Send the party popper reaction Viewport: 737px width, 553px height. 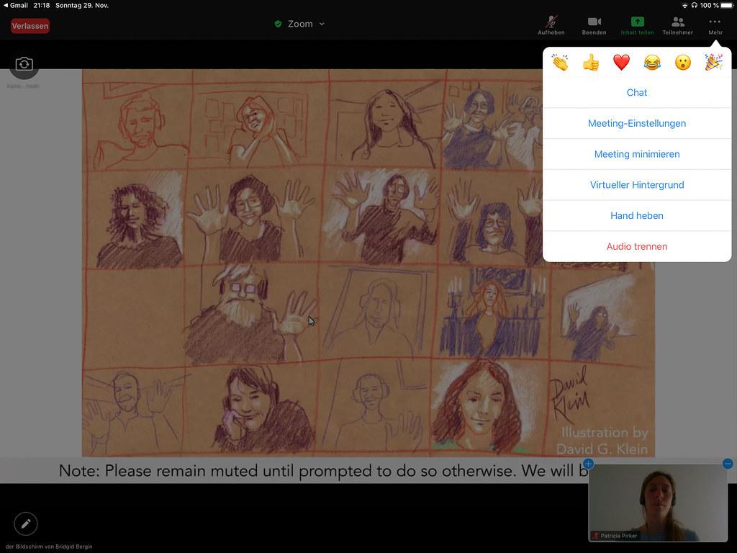point(713,63)
